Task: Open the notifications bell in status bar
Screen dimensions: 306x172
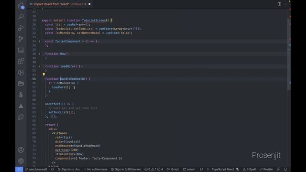Action: point(285,169)
